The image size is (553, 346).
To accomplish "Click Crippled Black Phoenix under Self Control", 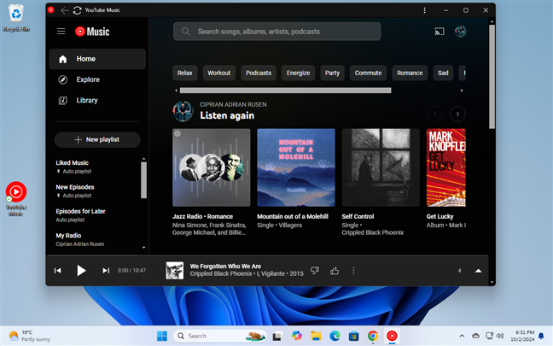I will coord(372,232).
